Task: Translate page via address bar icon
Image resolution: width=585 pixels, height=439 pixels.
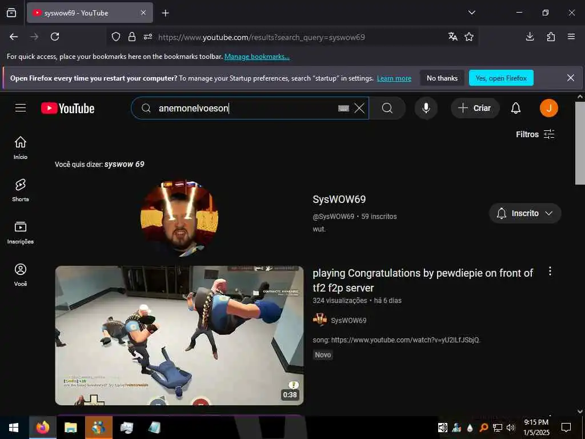Action: [x=453, y=37]
